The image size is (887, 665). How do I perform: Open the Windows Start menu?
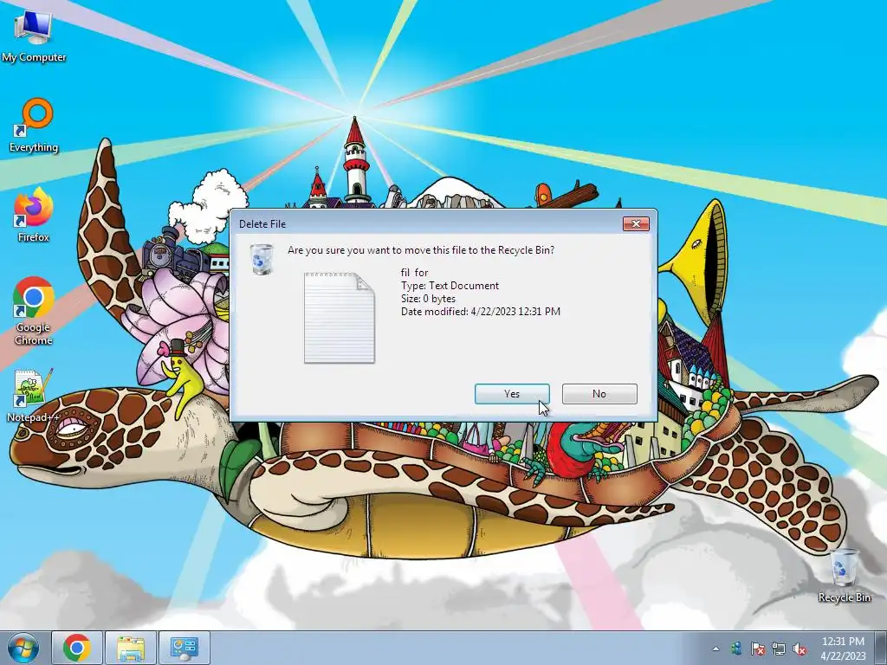23,648
